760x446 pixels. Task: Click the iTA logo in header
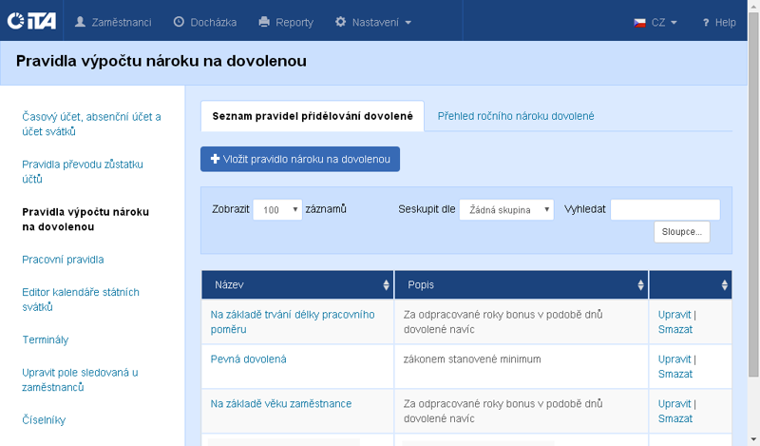[x=29, y=21]
